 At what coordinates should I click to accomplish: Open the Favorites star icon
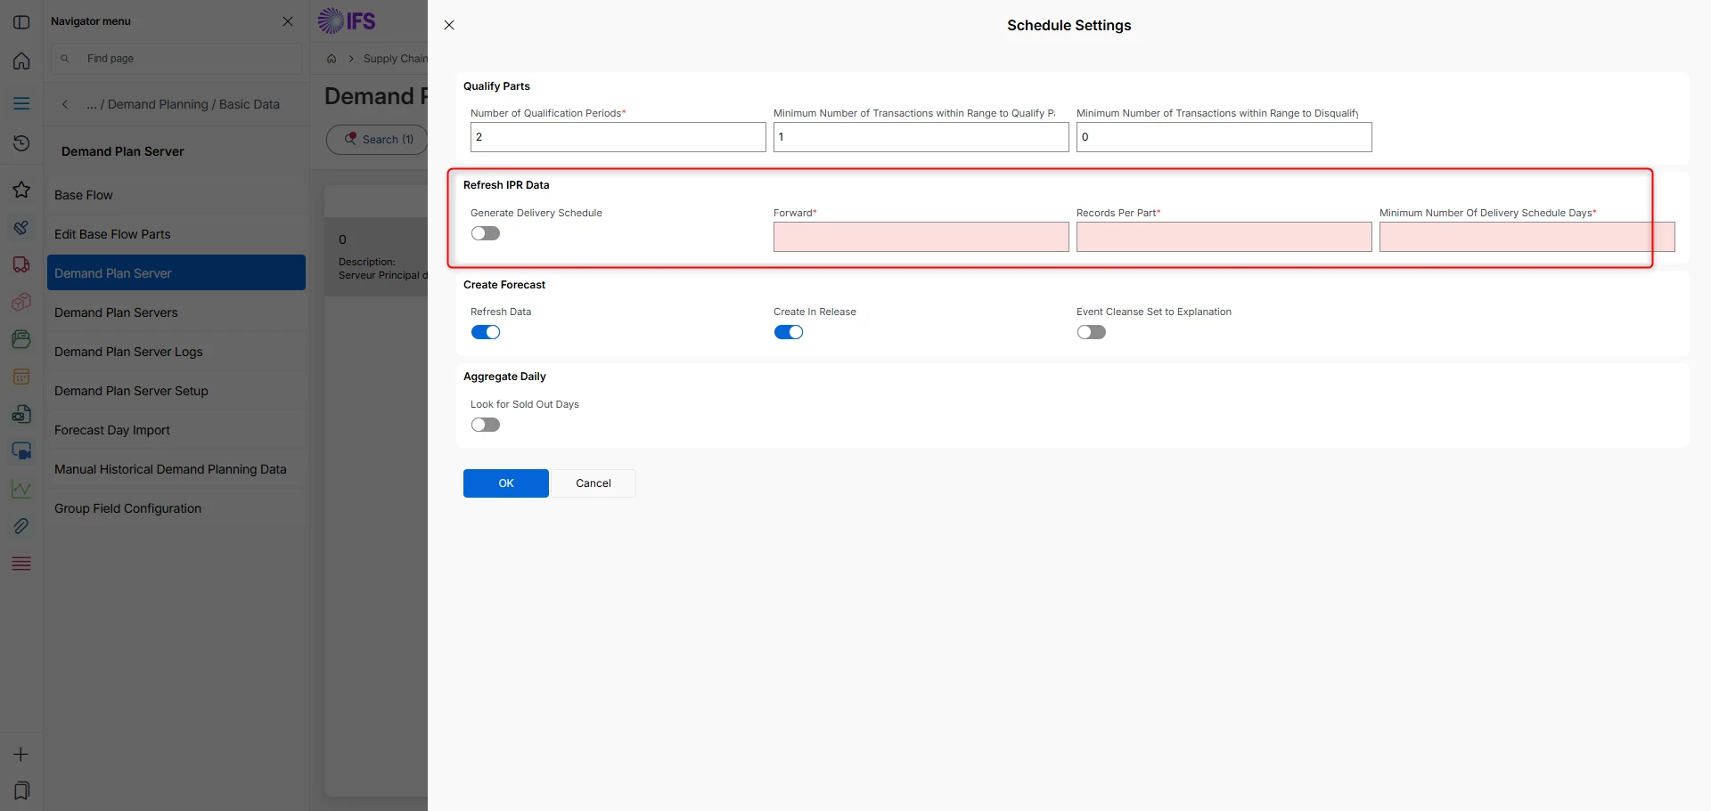pyautogui.click(x=21, y=190)
